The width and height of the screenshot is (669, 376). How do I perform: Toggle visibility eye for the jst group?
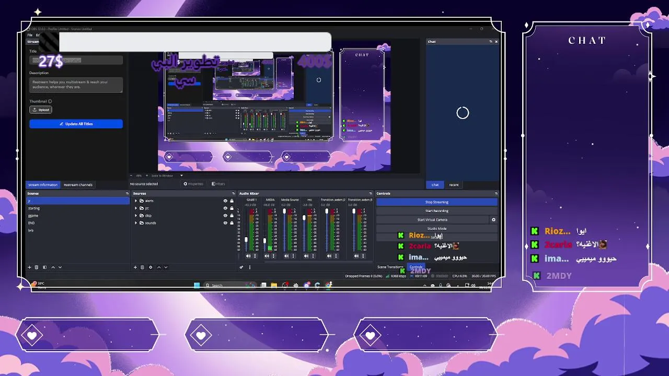coord(225,208)
